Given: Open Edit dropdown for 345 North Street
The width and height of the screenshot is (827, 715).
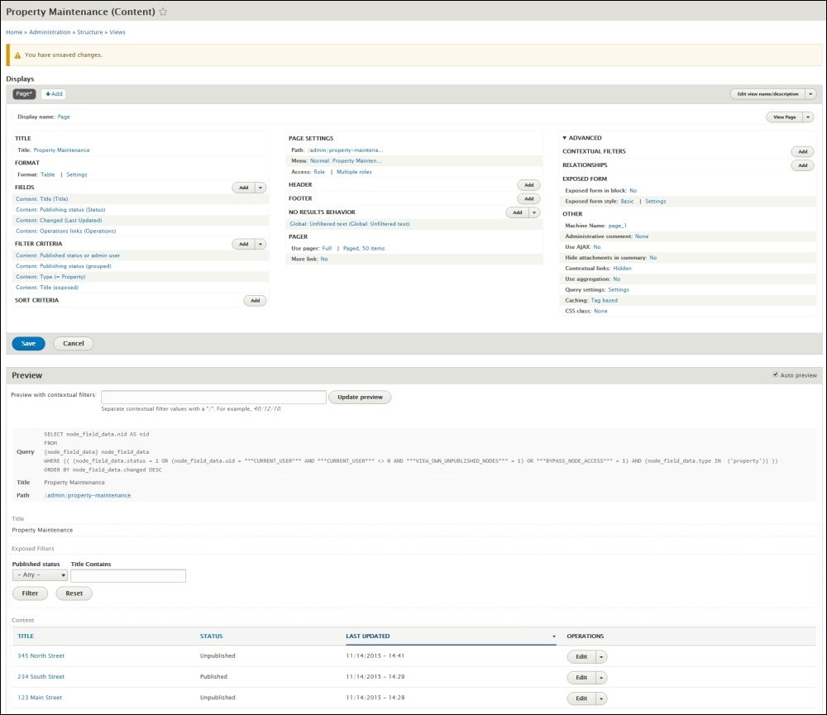Looking at the screenshot, I should [x=601, y=656].
